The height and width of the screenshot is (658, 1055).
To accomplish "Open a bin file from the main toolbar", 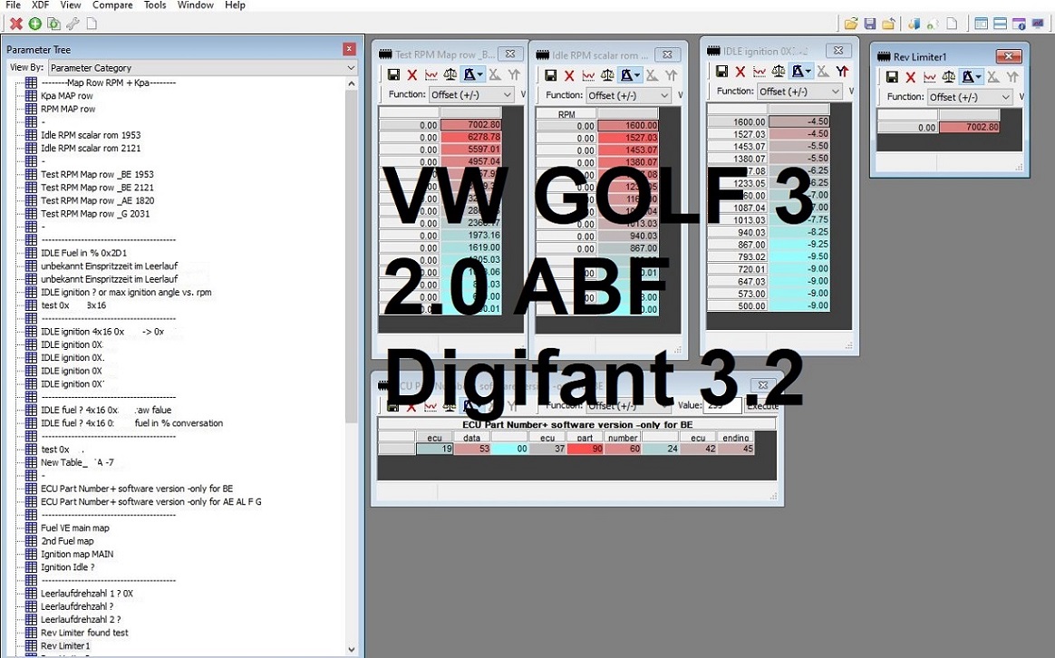I will tap(851, 23).
